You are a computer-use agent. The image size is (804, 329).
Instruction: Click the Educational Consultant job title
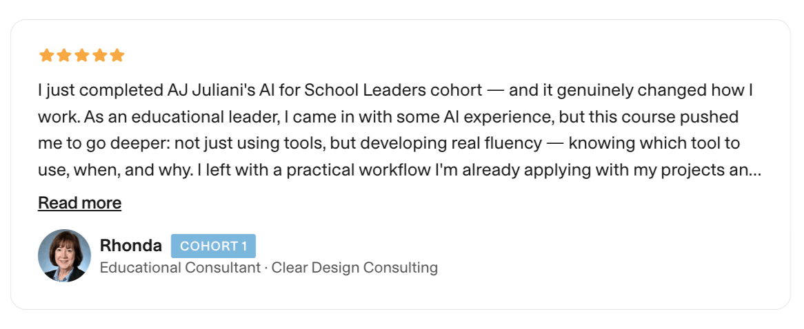click(179, 268)
